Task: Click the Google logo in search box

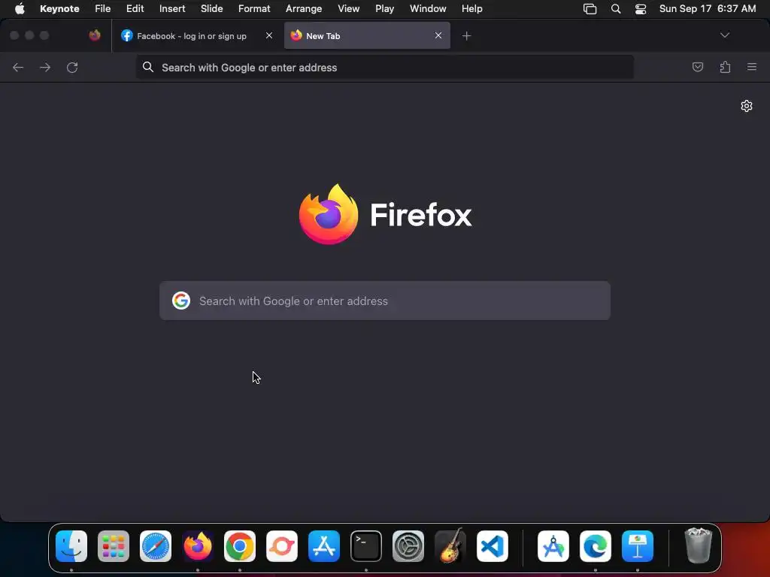Action: click(x=181, y=301)
